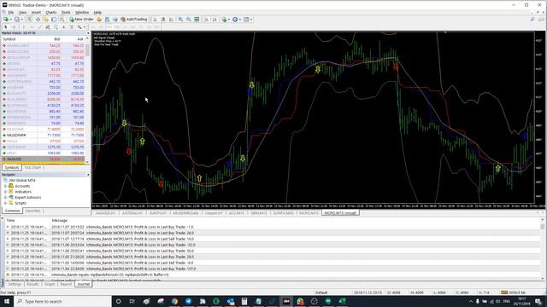Click the journal vertical scrollbar
Screen dimensions: 547x307
coord(542,249)
